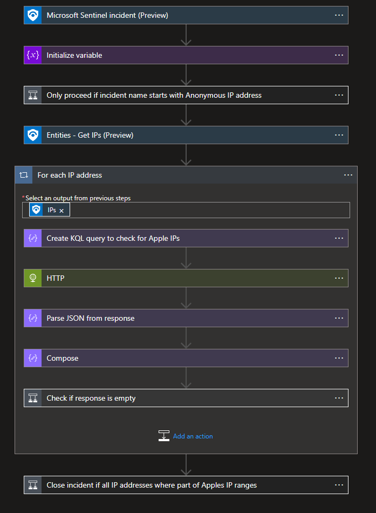
Task: Click the 'Select an output from previous steps' label
Action: (x=78, y=198)
